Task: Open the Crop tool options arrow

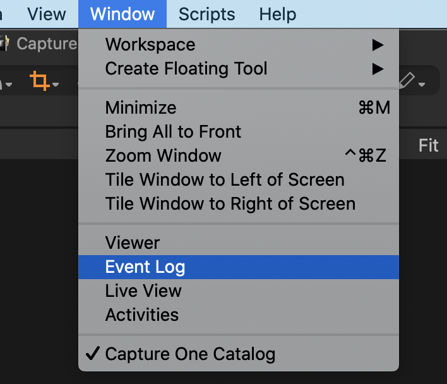Action: click(x=56, y=84)
